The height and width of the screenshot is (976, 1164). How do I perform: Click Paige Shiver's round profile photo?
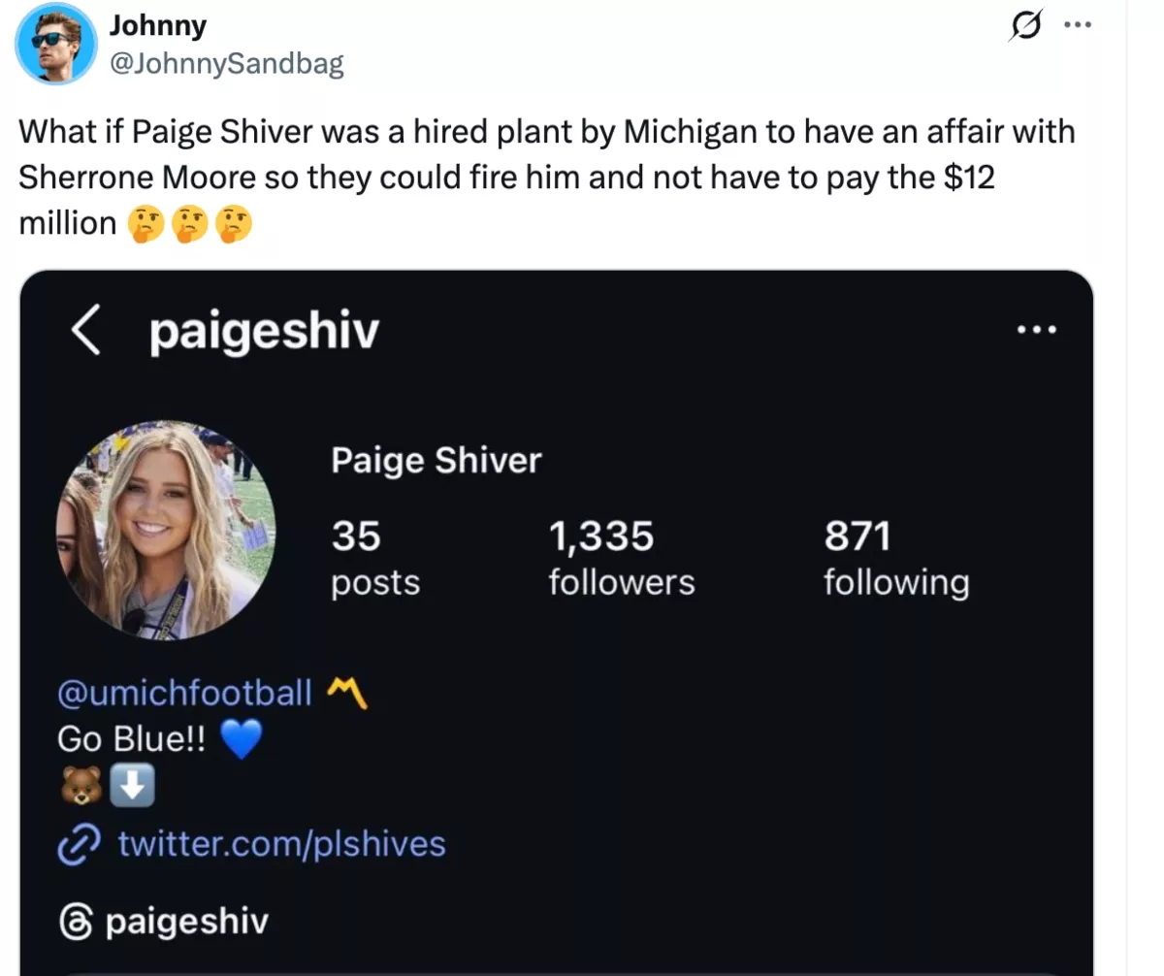coord(167,530)
